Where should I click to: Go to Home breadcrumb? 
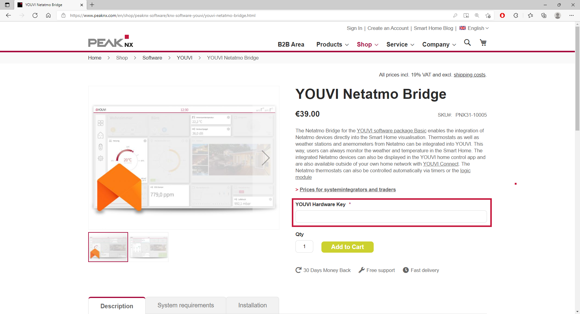coord(95,58)
